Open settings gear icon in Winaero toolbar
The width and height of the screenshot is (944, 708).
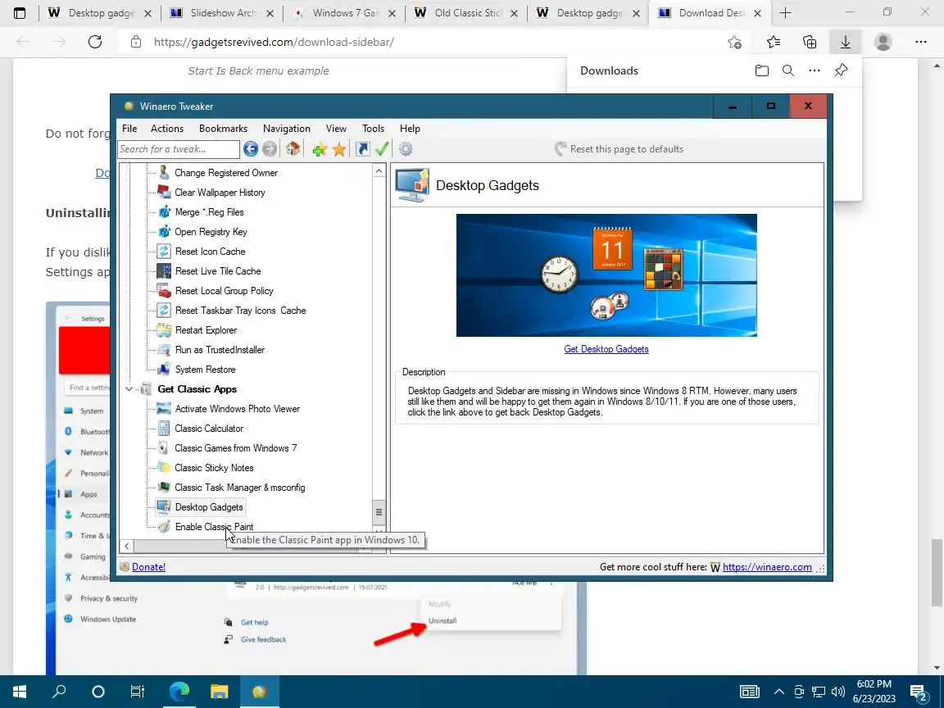pyautogui.click(x=406, y=148)
